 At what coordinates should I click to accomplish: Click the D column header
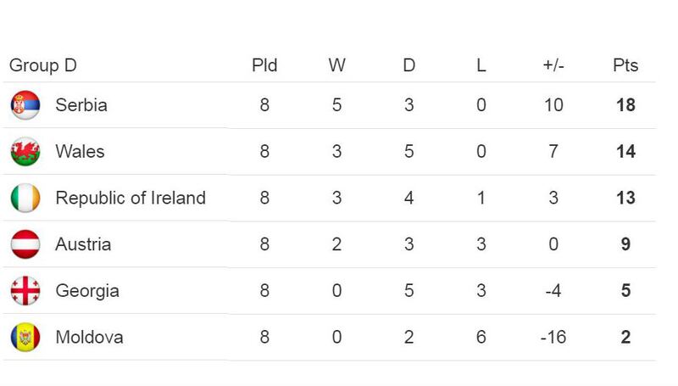pos(409,65)
